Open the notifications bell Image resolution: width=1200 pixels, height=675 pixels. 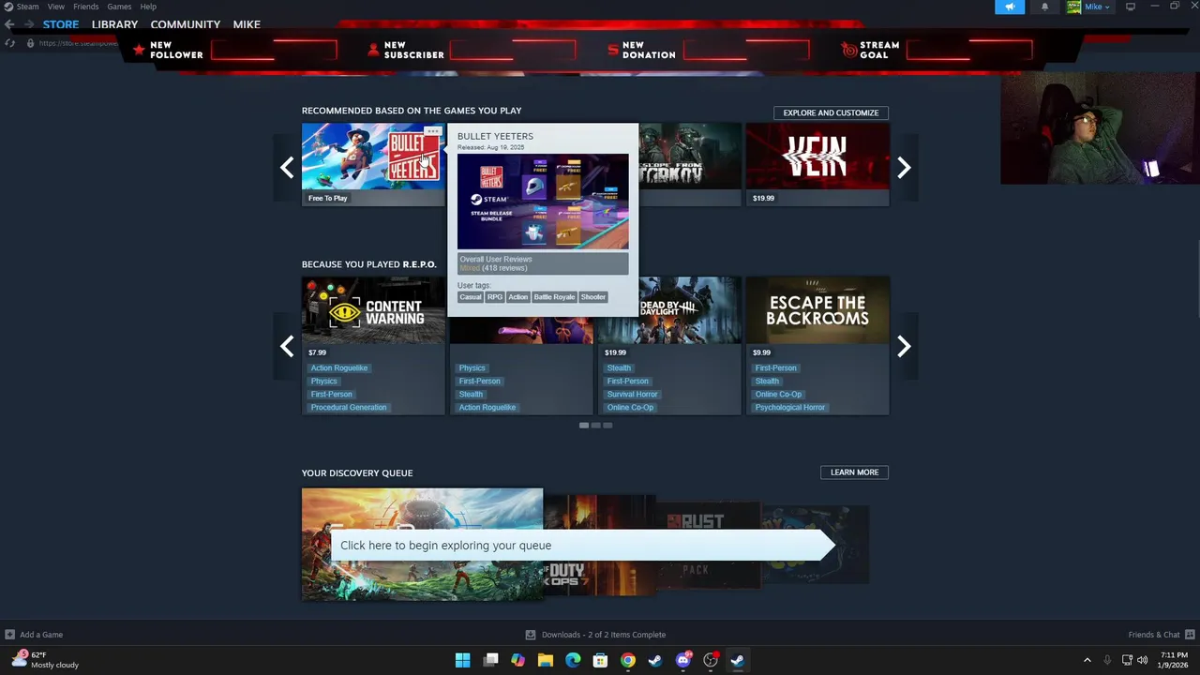tap(1044, 7)
